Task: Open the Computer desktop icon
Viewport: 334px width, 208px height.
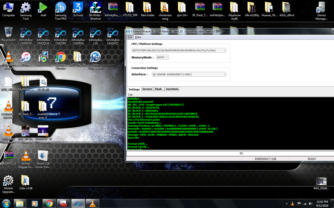Action: click(8, 10)
